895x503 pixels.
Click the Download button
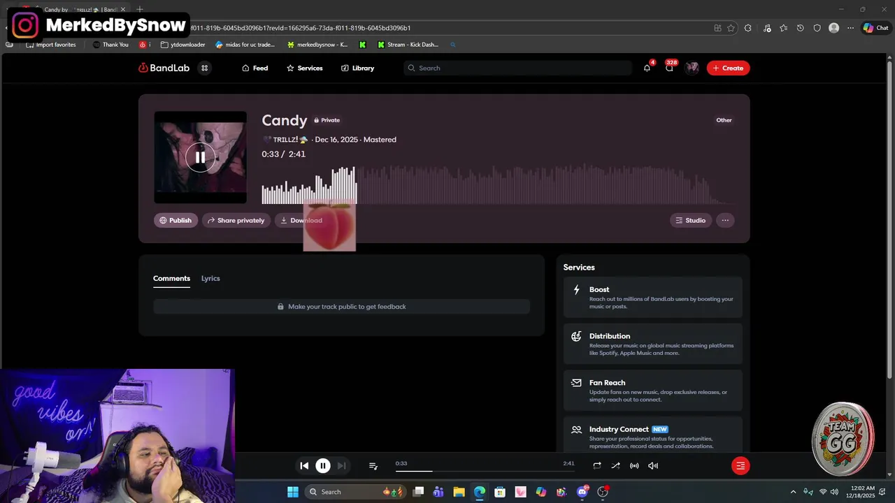pyautogui.click(x=301, y=220)
